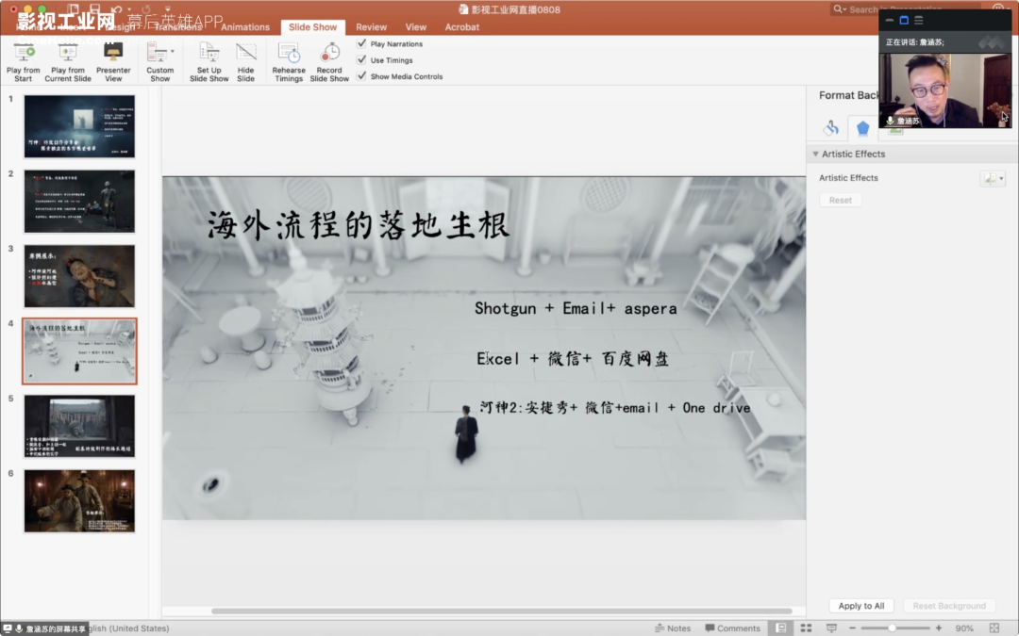The height and width of the screenshot is (636, 1019).
Task: Open the Review ribbon tab
Action: [x=371, y=27]
